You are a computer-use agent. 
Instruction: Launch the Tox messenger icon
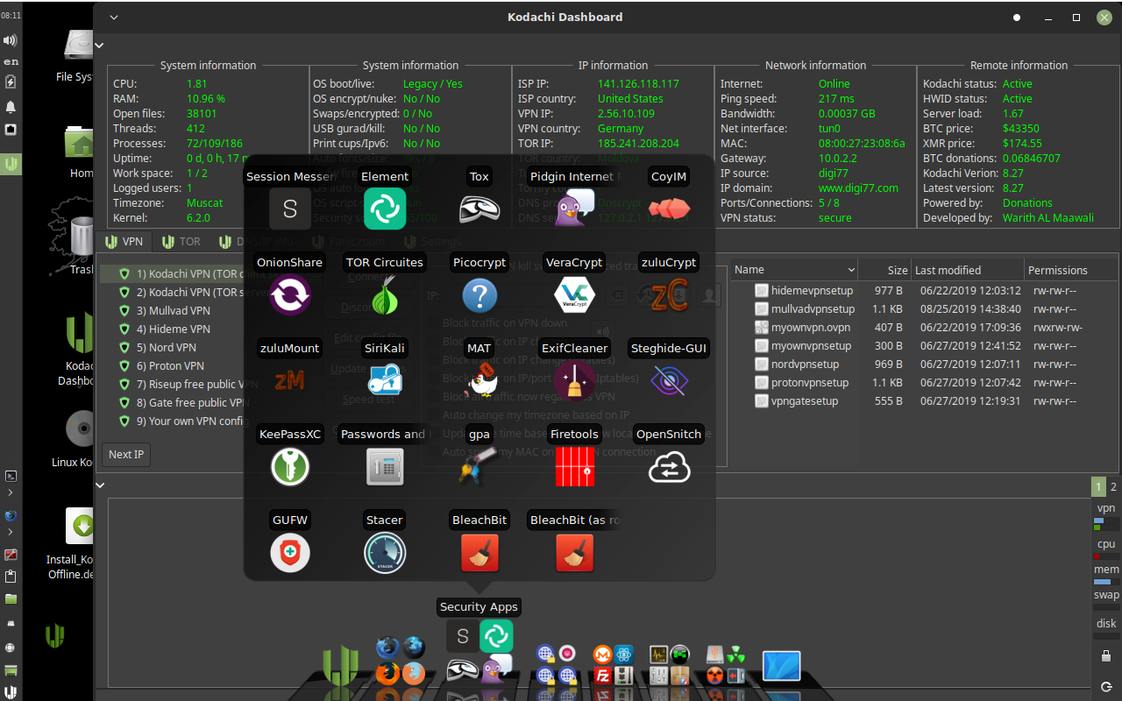pyautogui.click(x=479, y=209)
